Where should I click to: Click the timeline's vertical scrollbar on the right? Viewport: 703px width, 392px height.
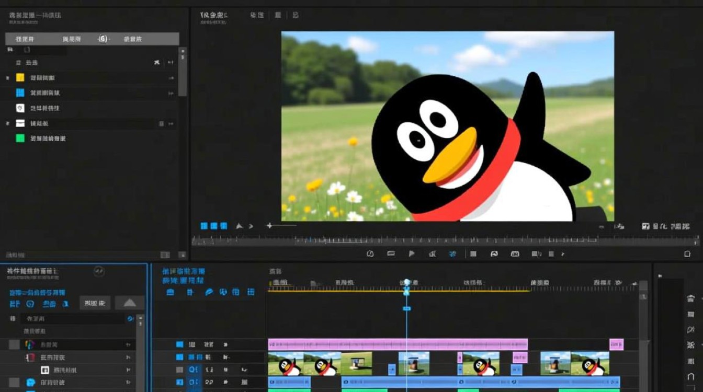click(x=643, y=336)
